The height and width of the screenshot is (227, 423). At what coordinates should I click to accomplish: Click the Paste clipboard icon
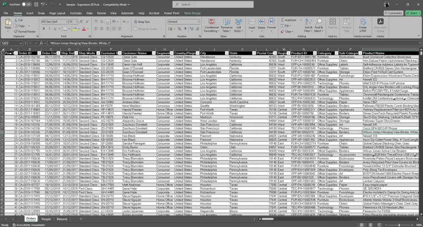pos(8,22)
